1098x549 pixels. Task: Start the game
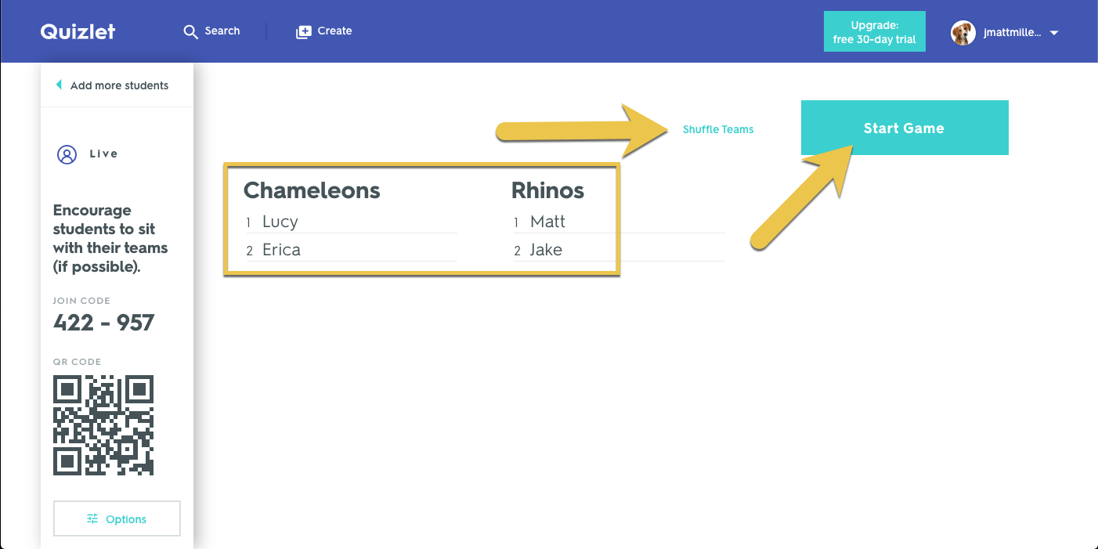coord(905,127)
